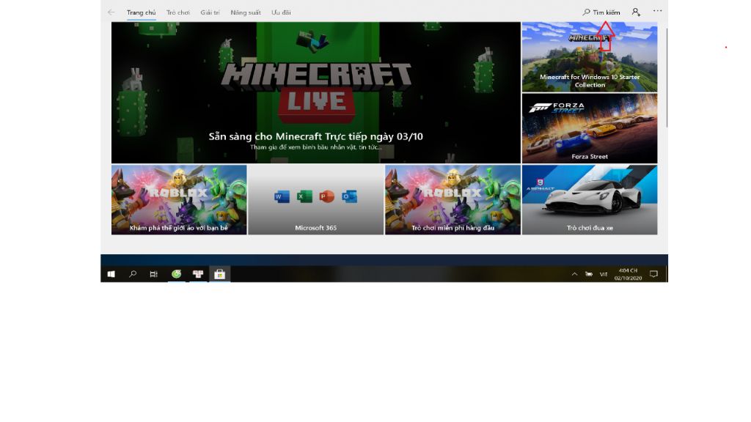
Task: Open the Forza Street tile
Action: click(590, 128)
